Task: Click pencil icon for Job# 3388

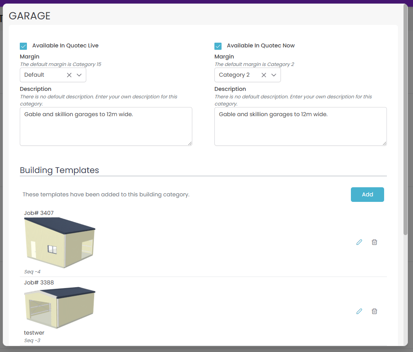Action: (359, 311)
